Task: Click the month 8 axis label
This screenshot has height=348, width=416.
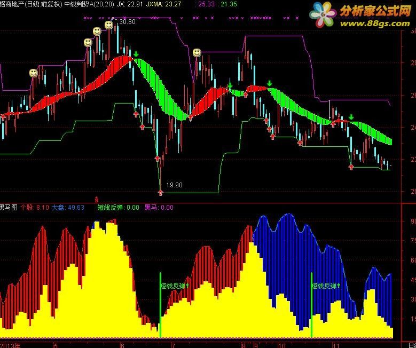Action: (244, 345)
